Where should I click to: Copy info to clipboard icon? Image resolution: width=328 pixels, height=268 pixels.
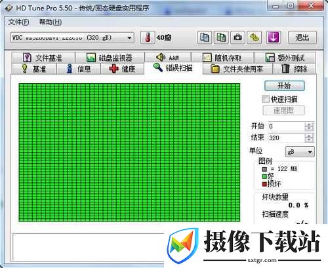[x=205, y=37]
